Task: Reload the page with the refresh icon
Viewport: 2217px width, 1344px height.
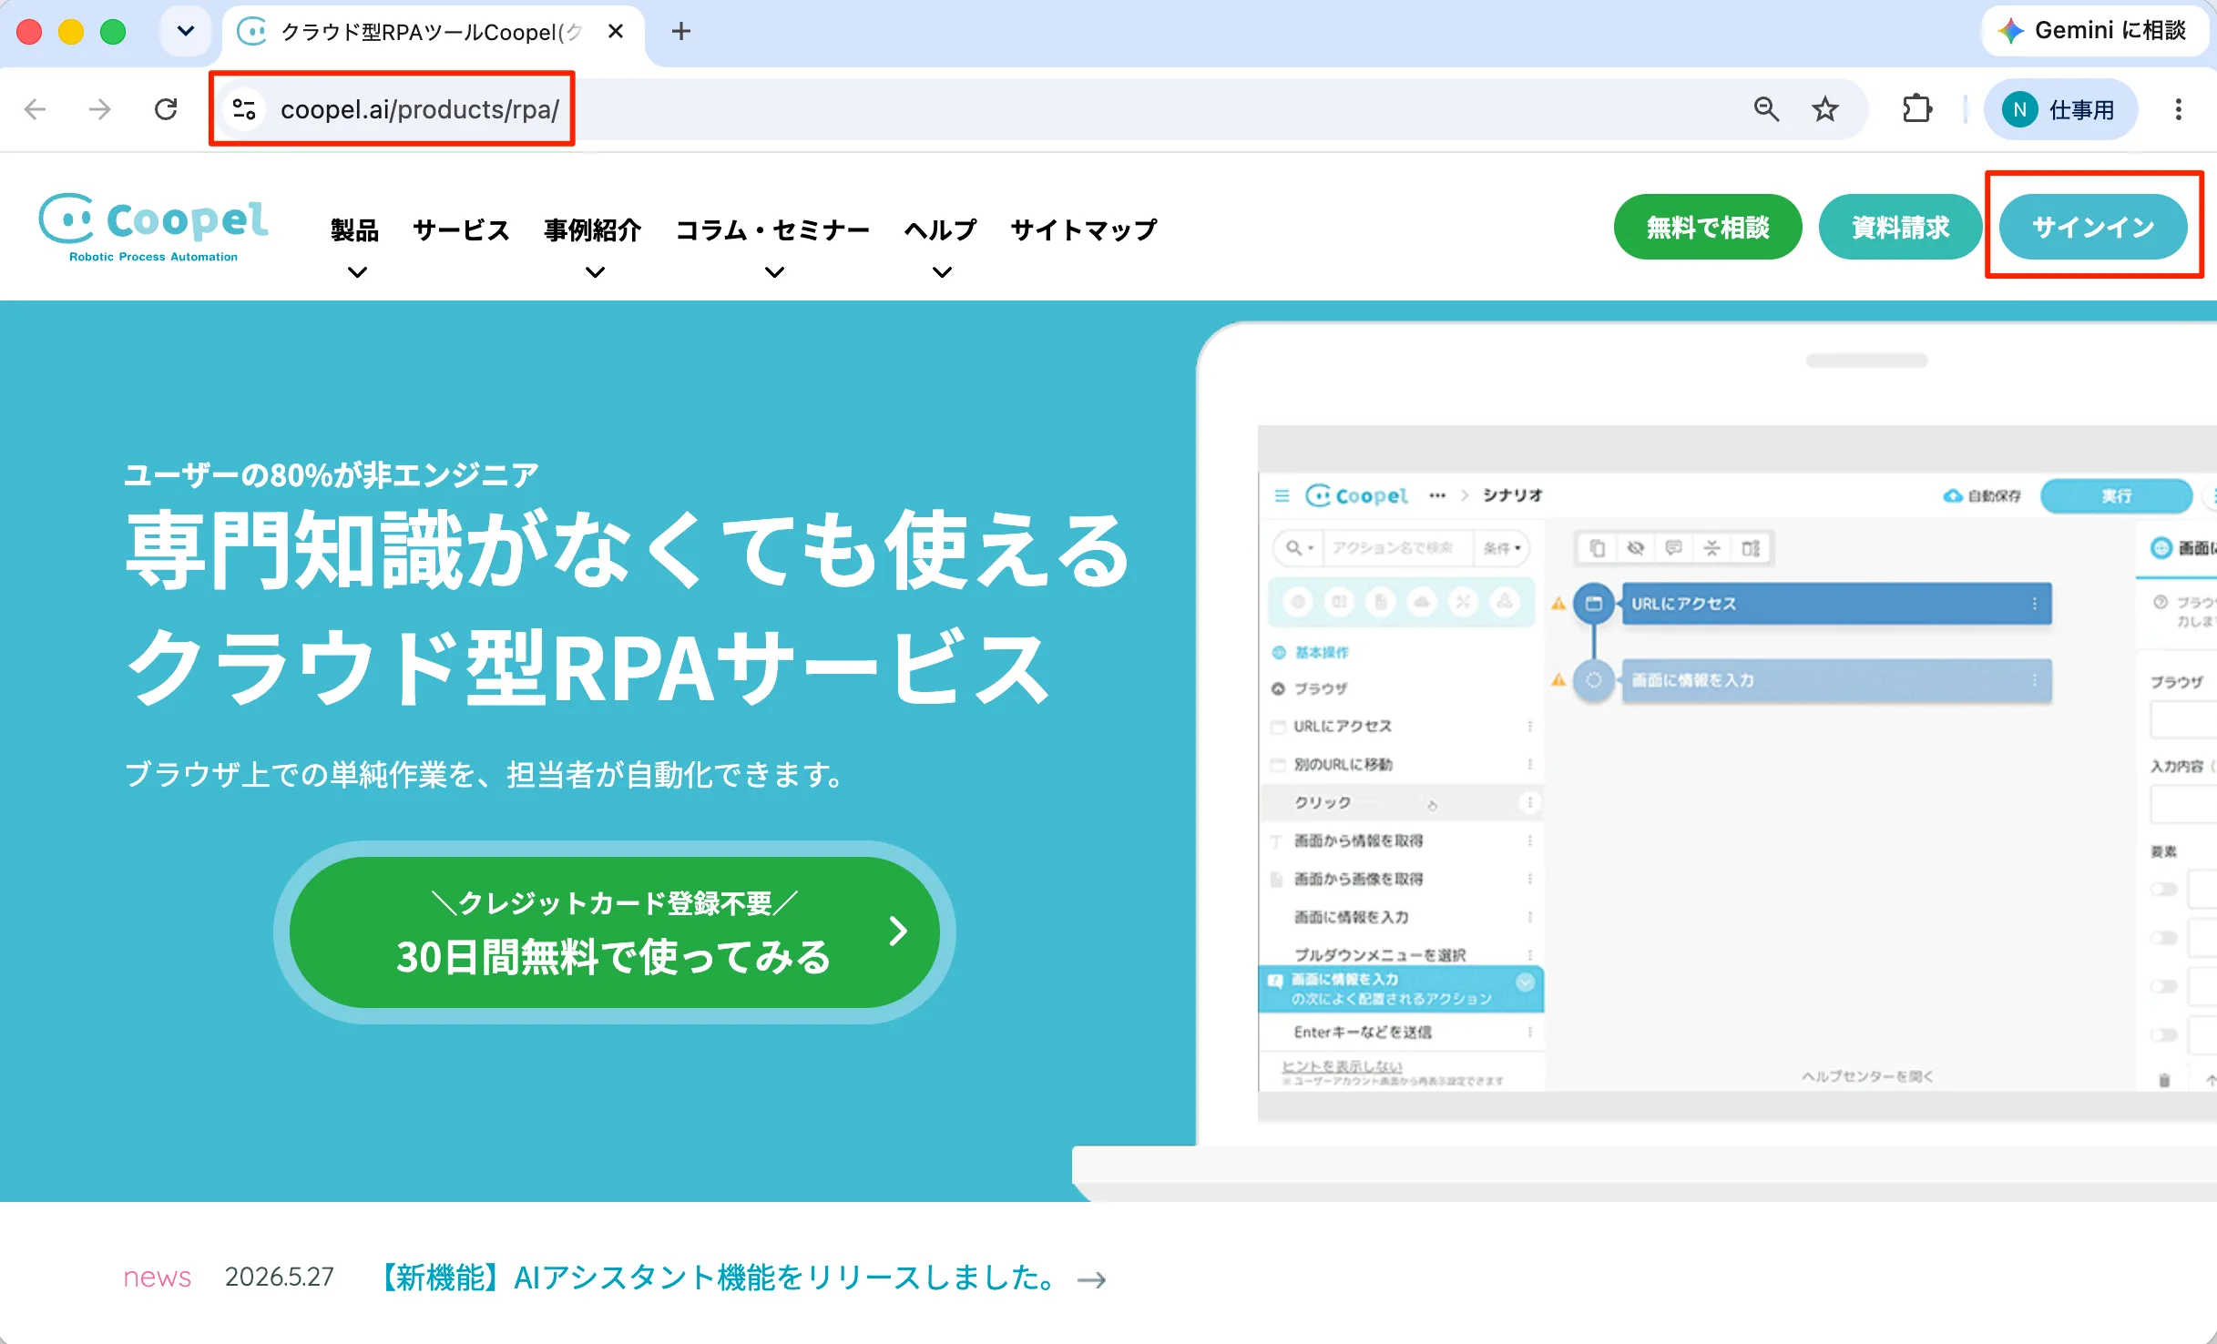Action: tap(166, 109)
